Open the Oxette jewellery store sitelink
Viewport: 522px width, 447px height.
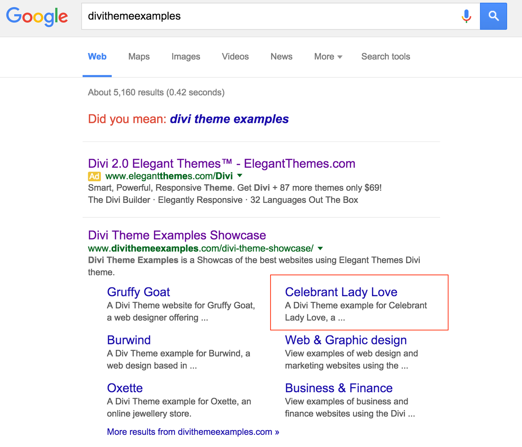[x=125, y=388]
